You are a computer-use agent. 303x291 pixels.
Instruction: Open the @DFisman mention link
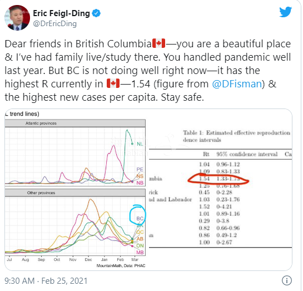237,83
